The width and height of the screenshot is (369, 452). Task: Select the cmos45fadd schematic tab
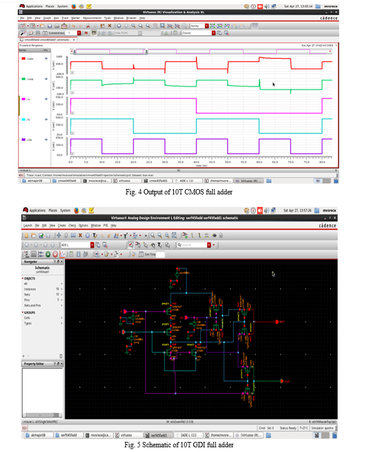(47, 40)
